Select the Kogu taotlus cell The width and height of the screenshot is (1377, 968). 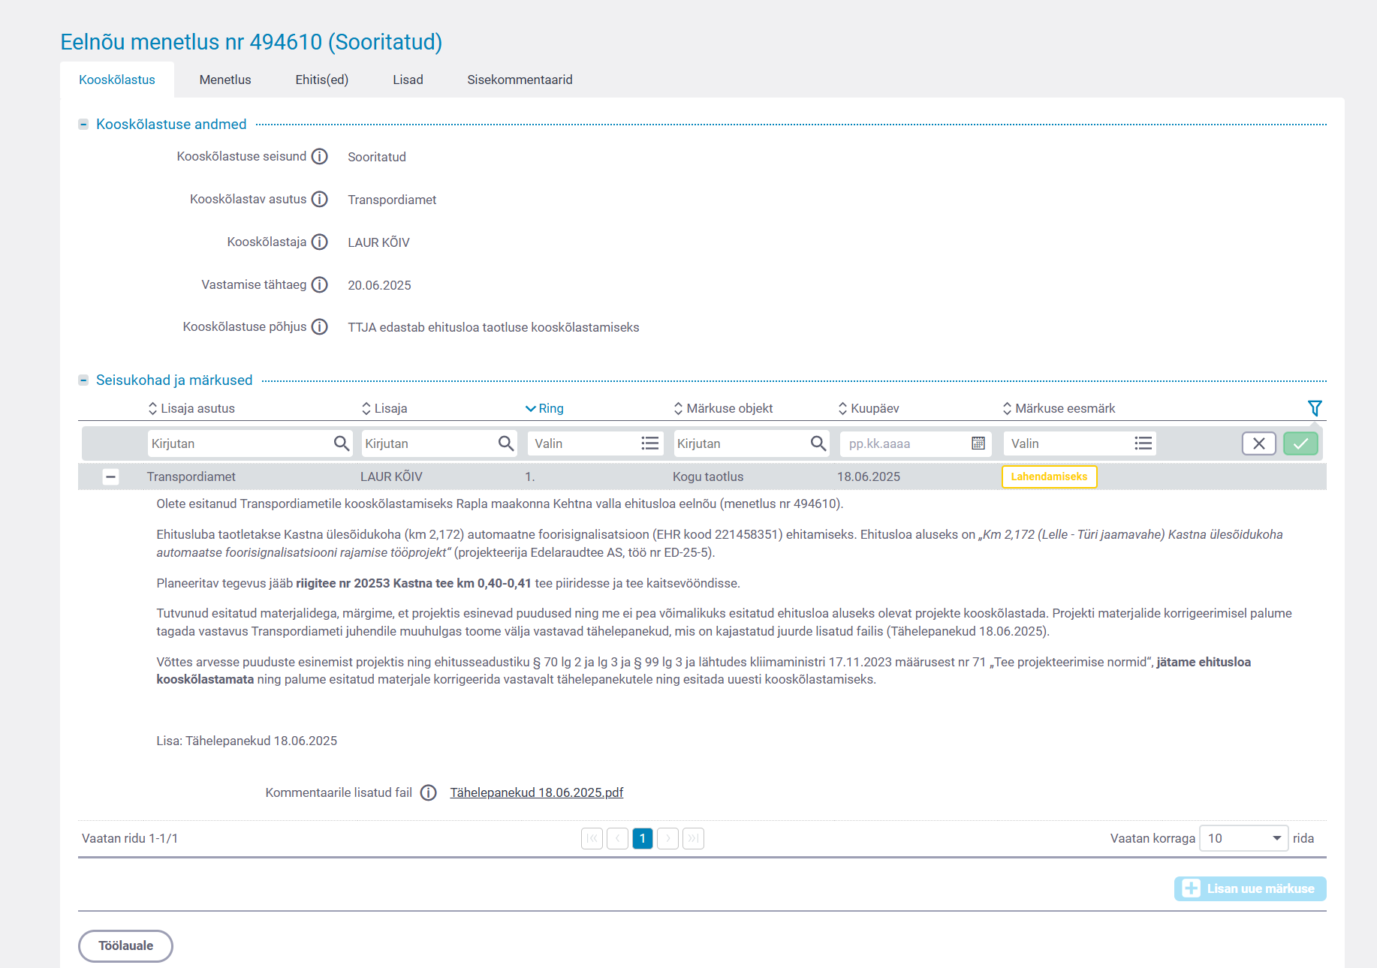(708, 476)
